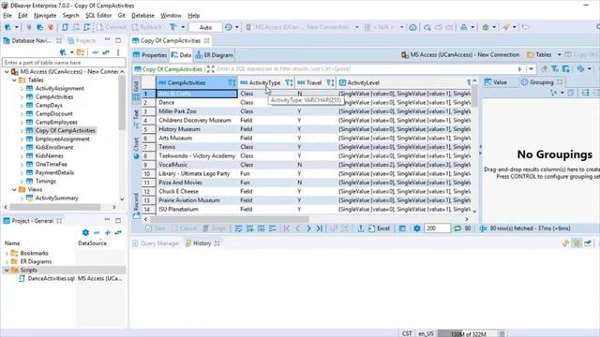Click the Cancel button in results toolbar
The width and height of the screenshot is (600, 337).
tap(184, 228)
